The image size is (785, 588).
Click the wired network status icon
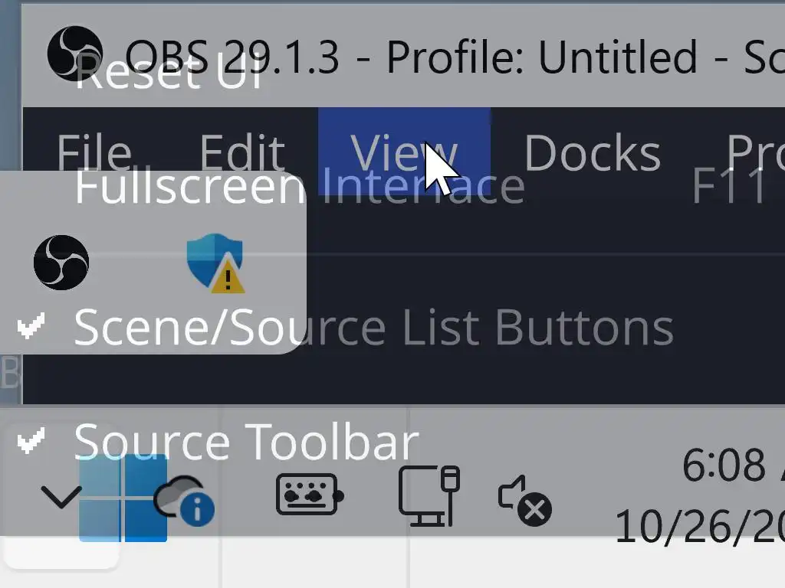pyautogui.click(x=429, y=496)
